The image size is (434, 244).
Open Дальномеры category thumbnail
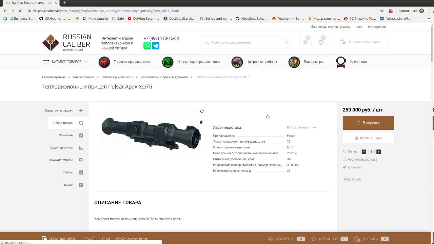point(294,62)
